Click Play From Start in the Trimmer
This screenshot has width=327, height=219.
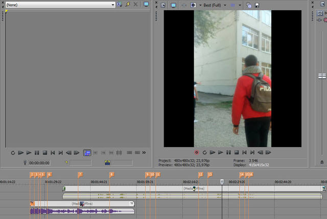tap(20, 153)
